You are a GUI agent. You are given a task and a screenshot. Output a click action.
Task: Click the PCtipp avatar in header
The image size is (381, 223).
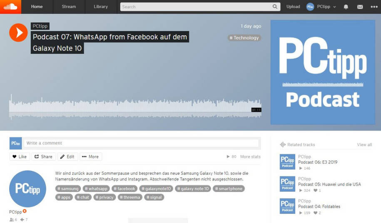(310, 7)
